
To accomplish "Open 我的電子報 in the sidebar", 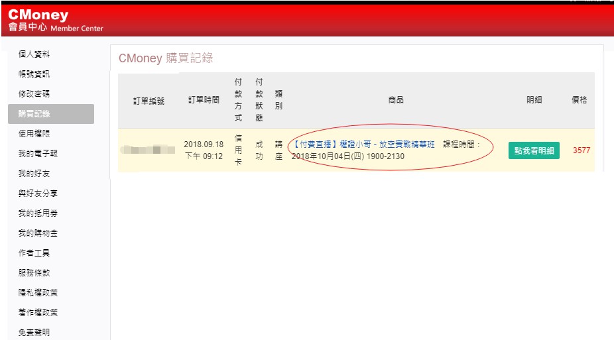I will click(38, 153).
